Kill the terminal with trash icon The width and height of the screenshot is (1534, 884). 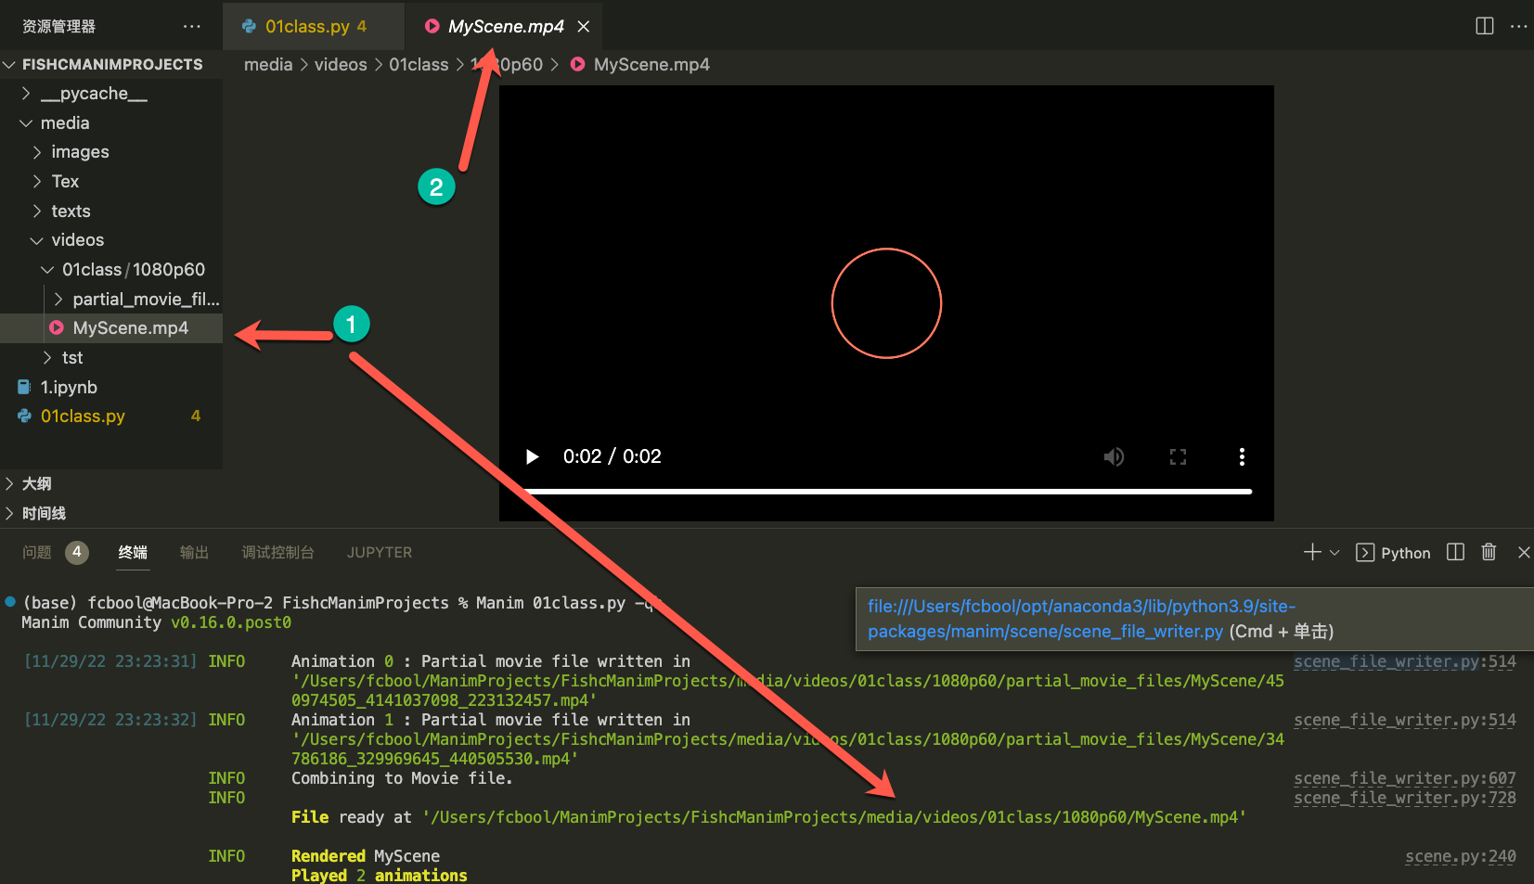1489,552
